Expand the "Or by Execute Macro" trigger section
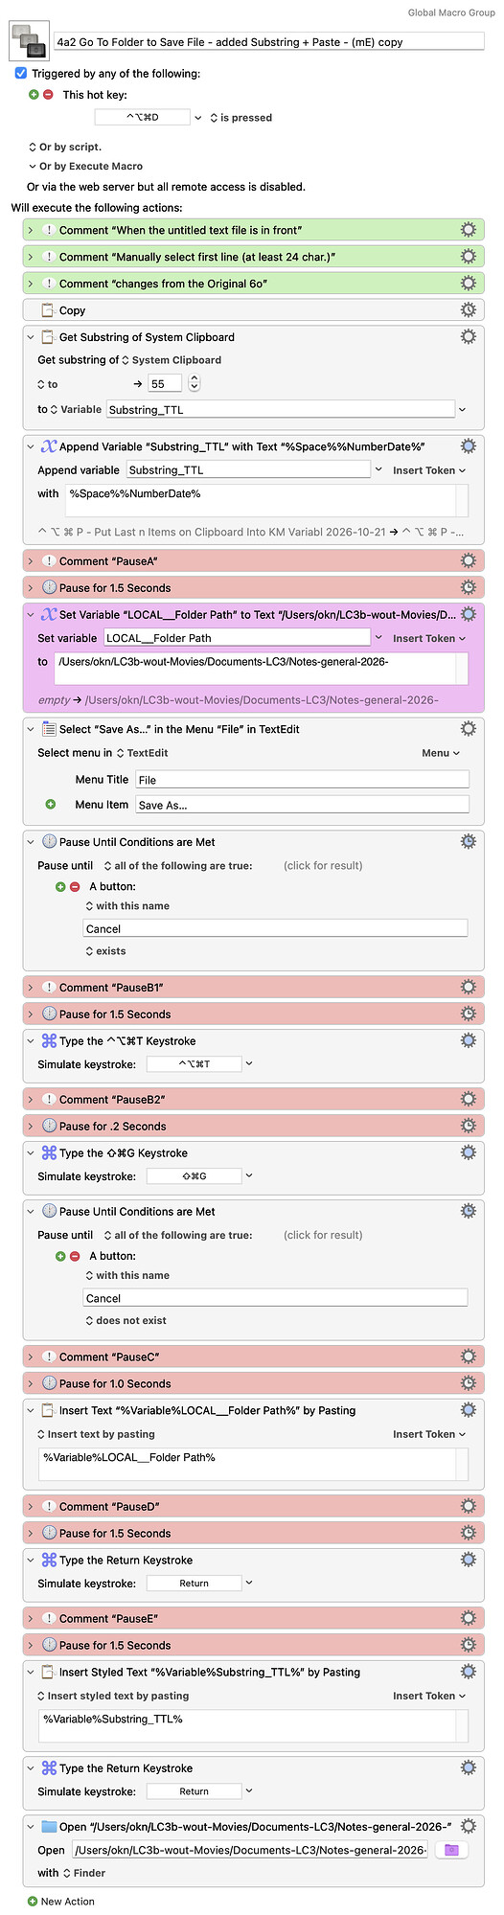 click(x=33, y=167)
